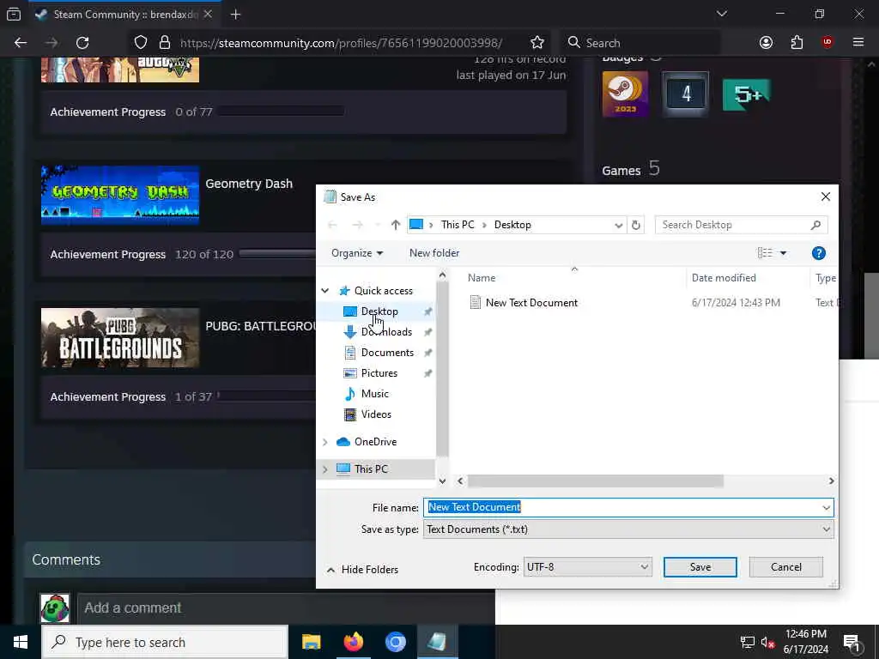This screenshot has height=659, width=879.
Task: Expand the This PC tree node
Action: tap(325, 469)
